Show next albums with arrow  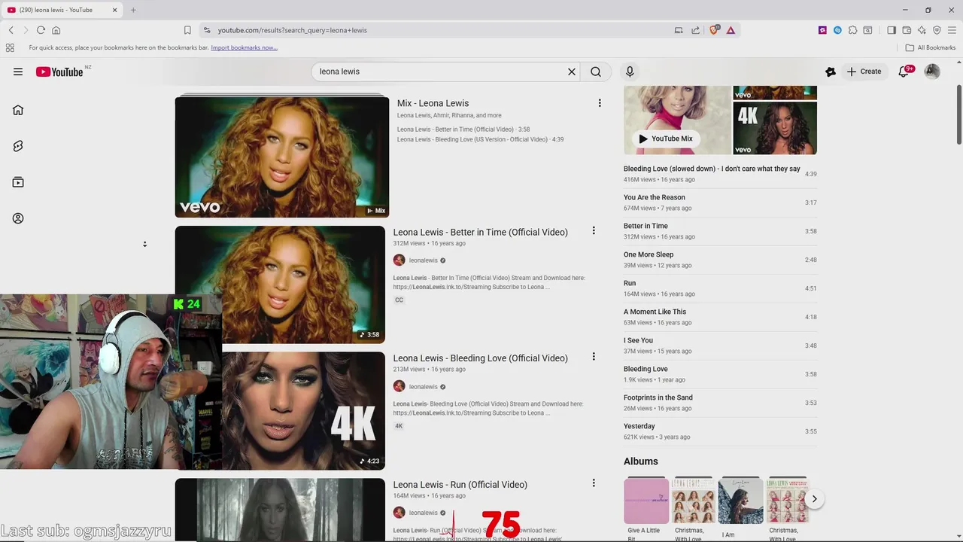coord(814,499)
